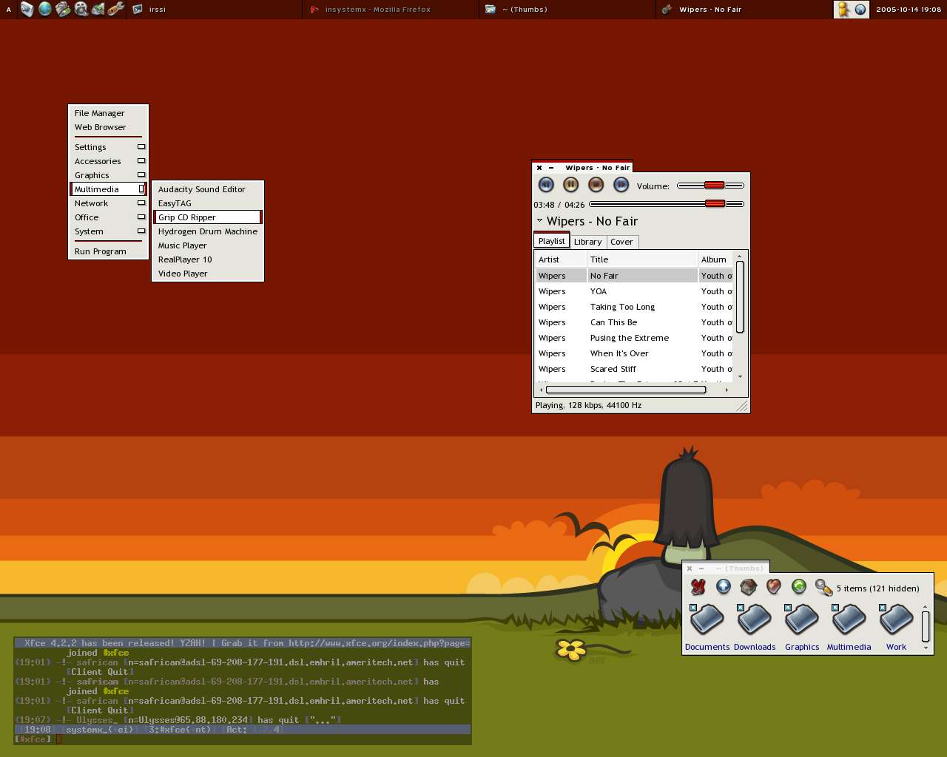Collapse the Wipers - No Fair expander triangle

(539, 220)
